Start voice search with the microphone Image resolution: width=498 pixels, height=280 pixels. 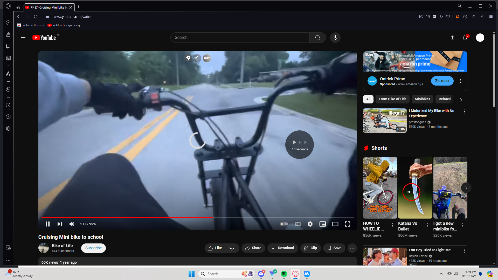click(335, 38)
